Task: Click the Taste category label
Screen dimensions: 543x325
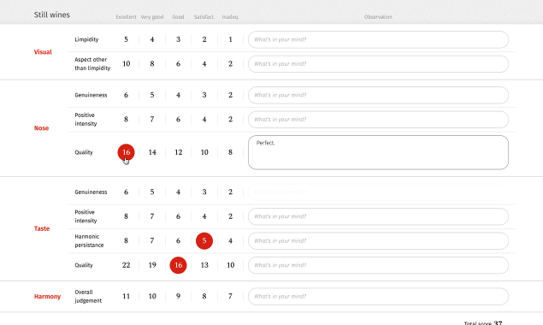Action: [42, 228]
